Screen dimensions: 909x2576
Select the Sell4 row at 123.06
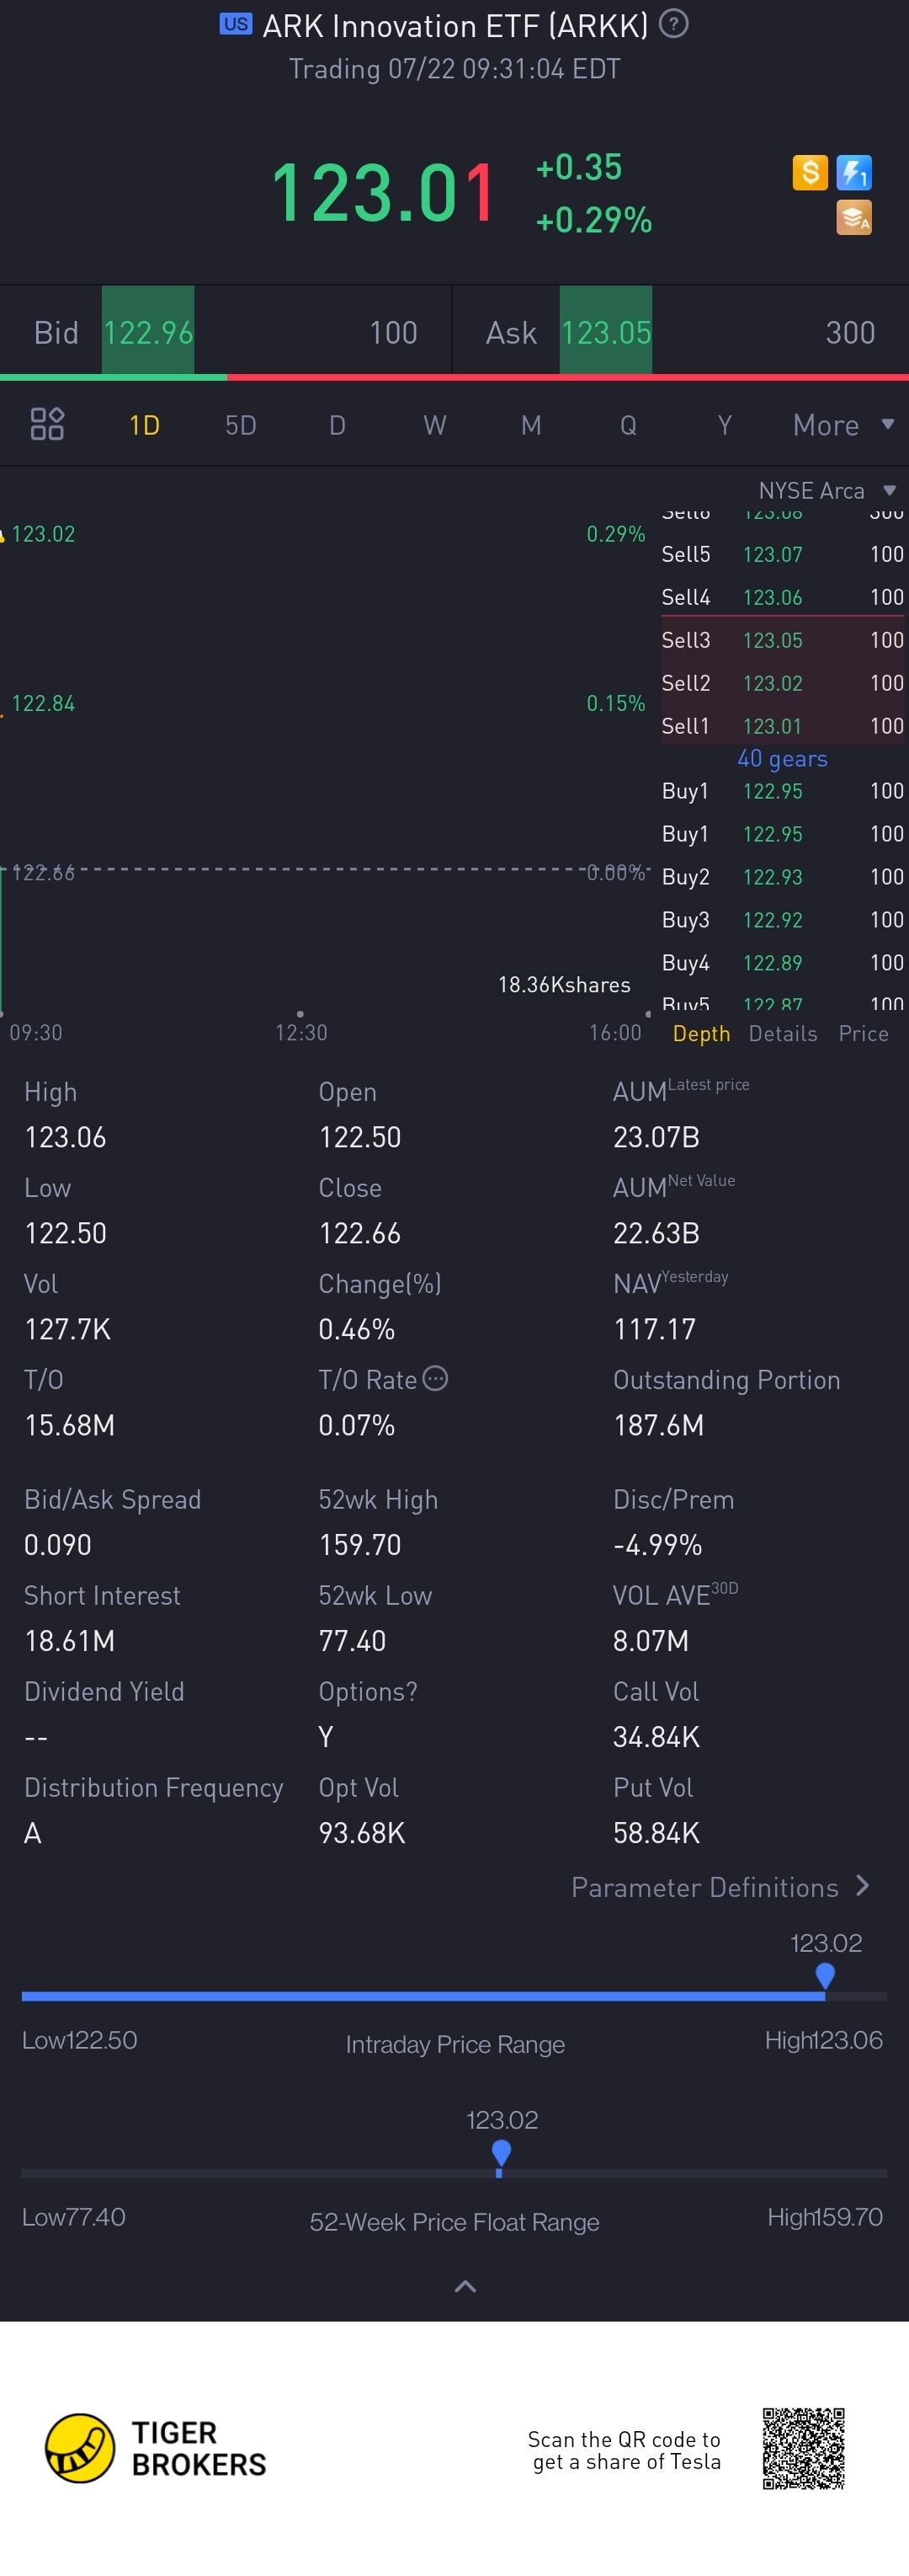(x=782, y=597)
